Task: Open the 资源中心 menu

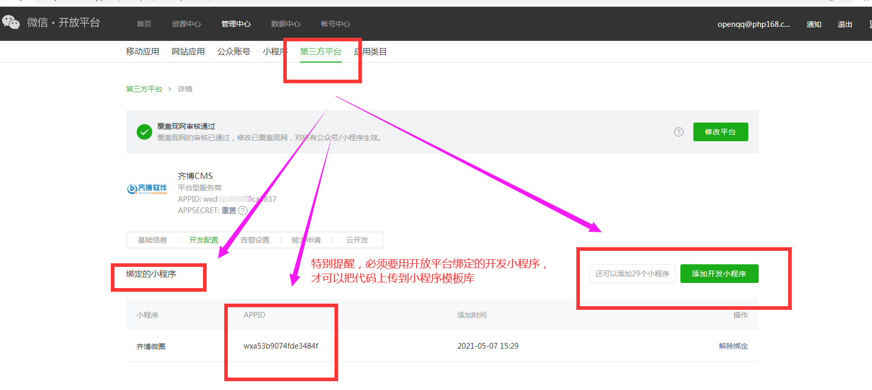Action: click(x=186, y=24)
